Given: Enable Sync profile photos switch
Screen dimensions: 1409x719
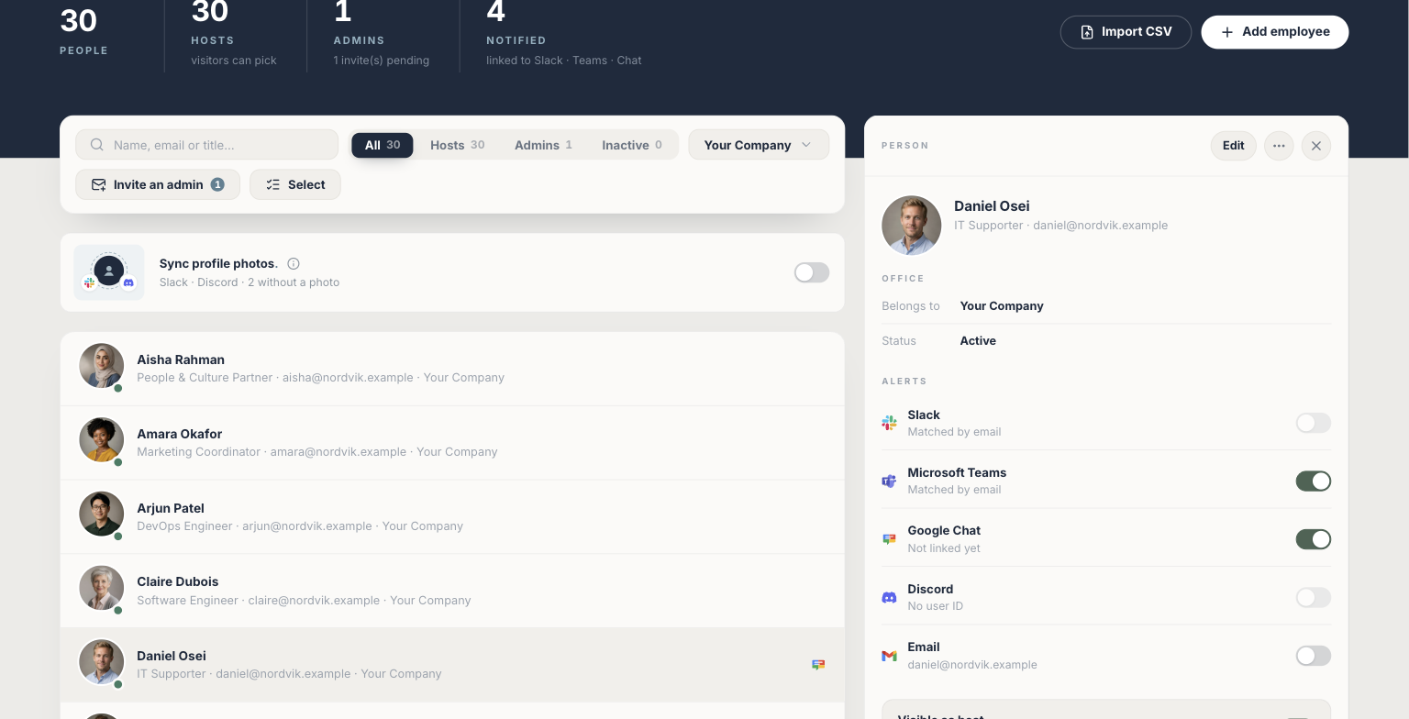Looking at the screenshot, I should (x=812, y=272).
